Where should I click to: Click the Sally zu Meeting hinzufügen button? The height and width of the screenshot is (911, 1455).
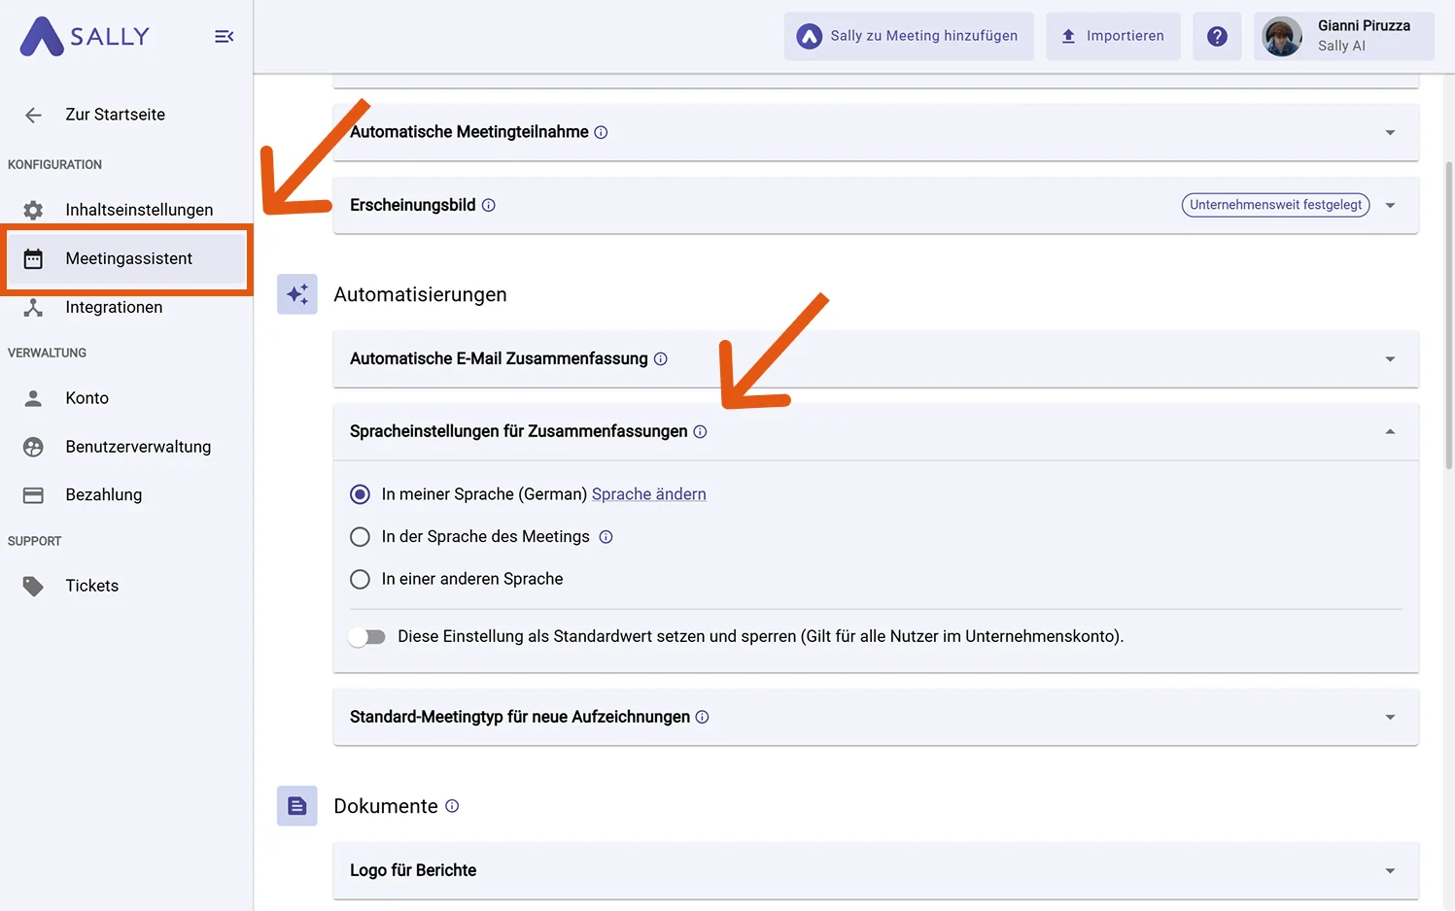click(909, 37)
